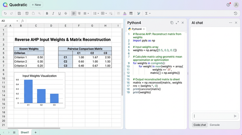Click the horizontal scrollbar of the sheet
This screenshot has height=135, width=242.
[x=34, y=128]
